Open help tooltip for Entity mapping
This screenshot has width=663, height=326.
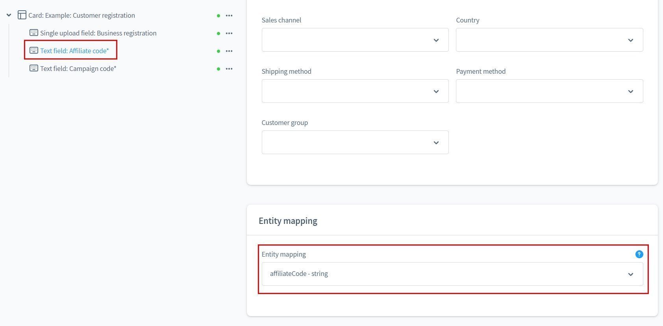(639, 254)
